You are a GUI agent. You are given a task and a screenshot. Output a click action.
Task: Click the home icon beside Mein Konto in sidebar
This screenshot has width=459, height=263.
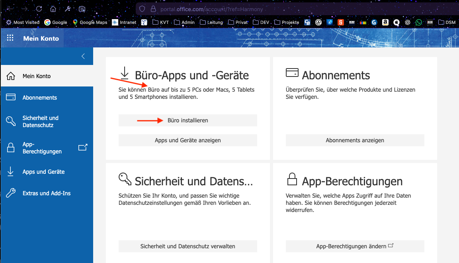11,76
